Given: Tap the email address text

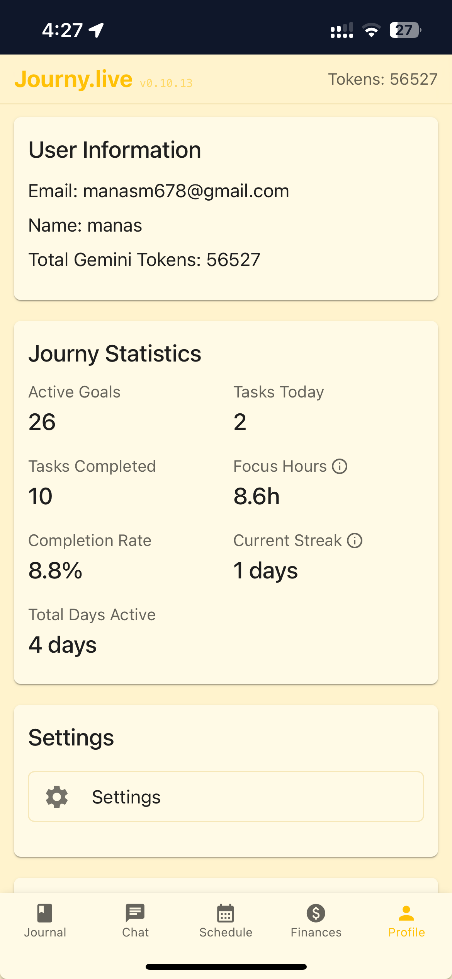Looking at the screenshot, I should [x=186, y=191].
